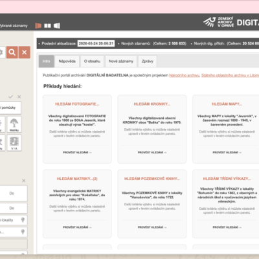Viewport: 259px width, 259px height.
Task: Click the gray X above the pomůcky button
Action: (x=19, y=96)
